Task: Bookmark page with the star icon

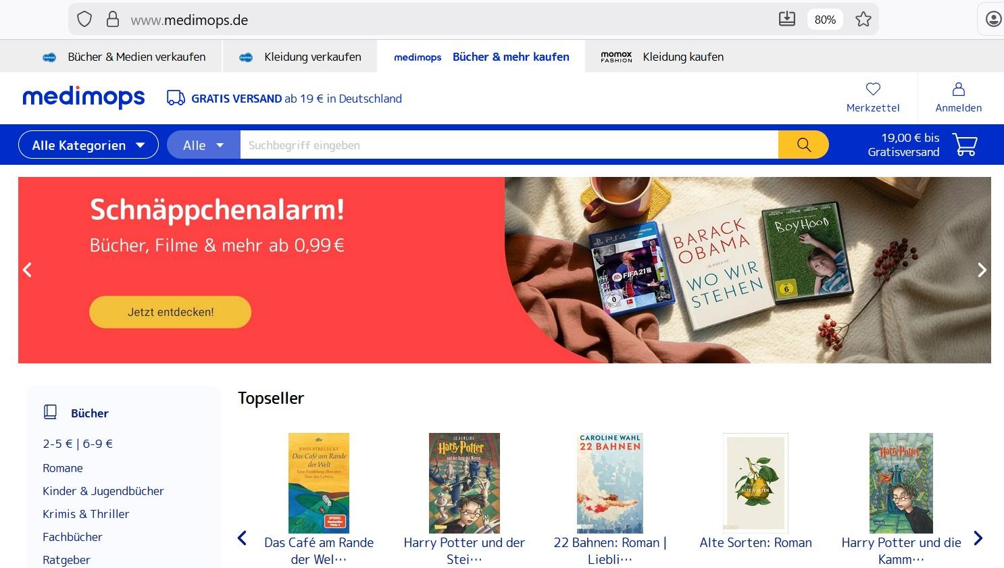Action: coord(863,20)
